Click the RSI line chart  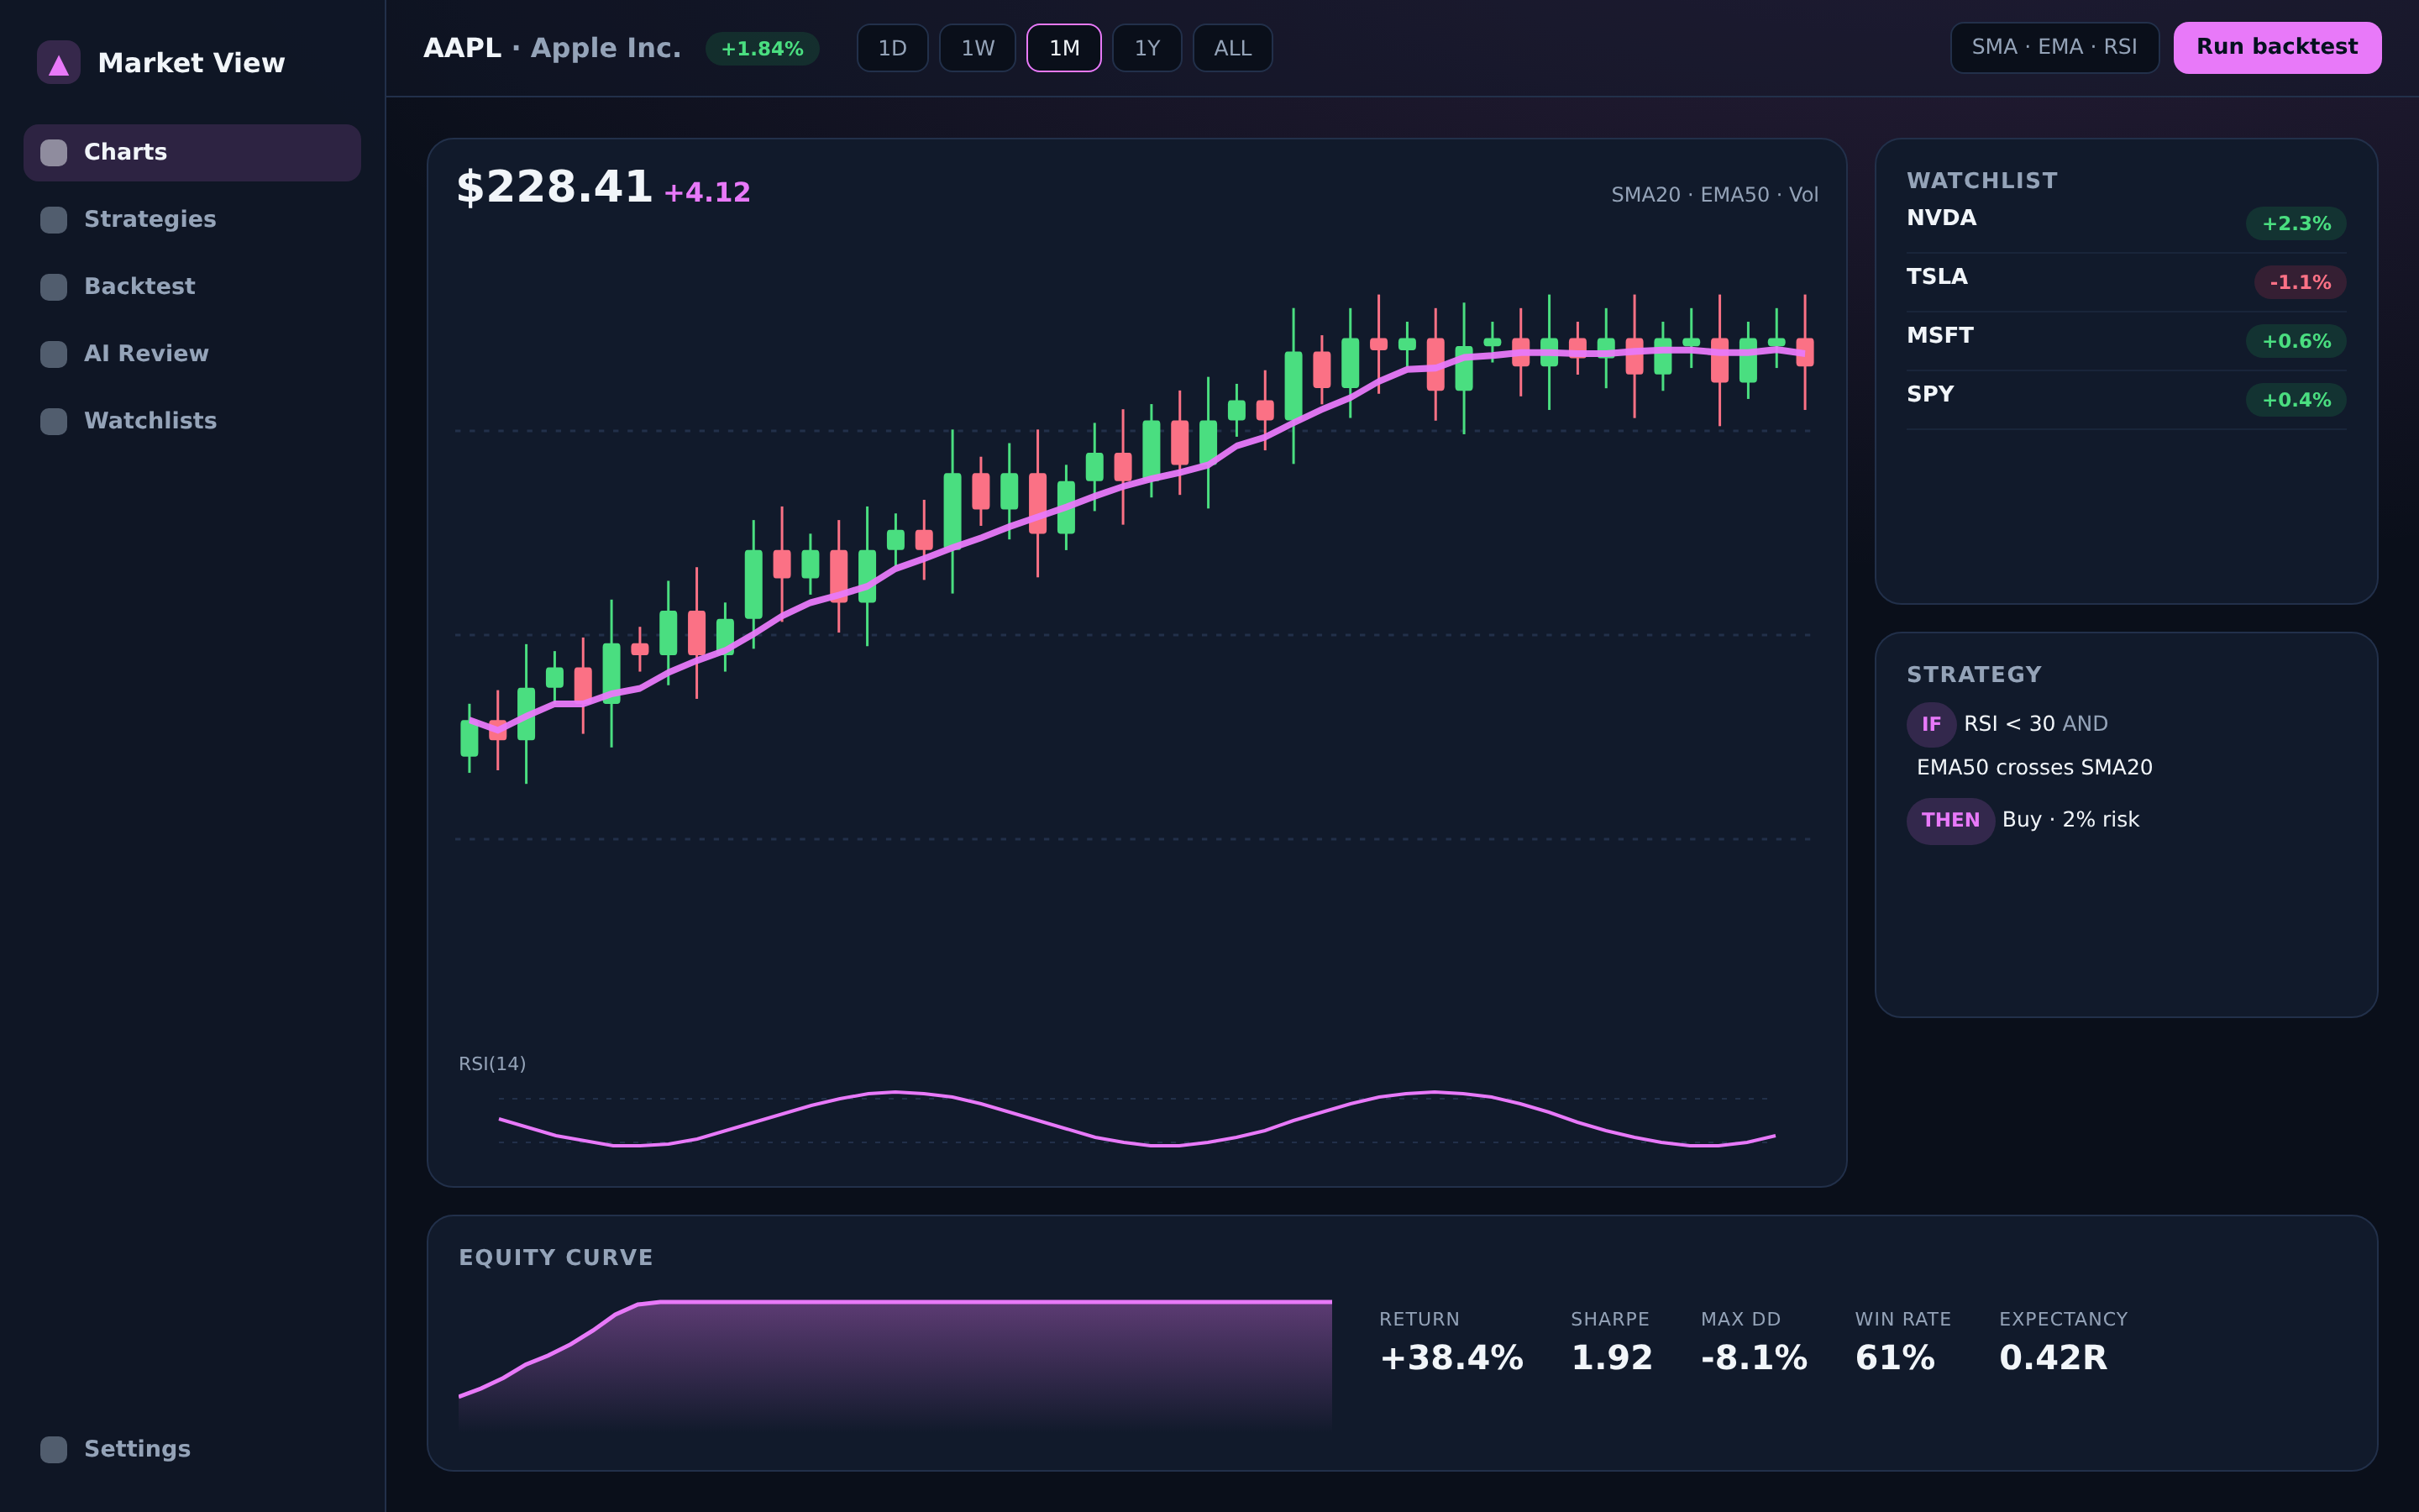(x=1136, y=1119)
